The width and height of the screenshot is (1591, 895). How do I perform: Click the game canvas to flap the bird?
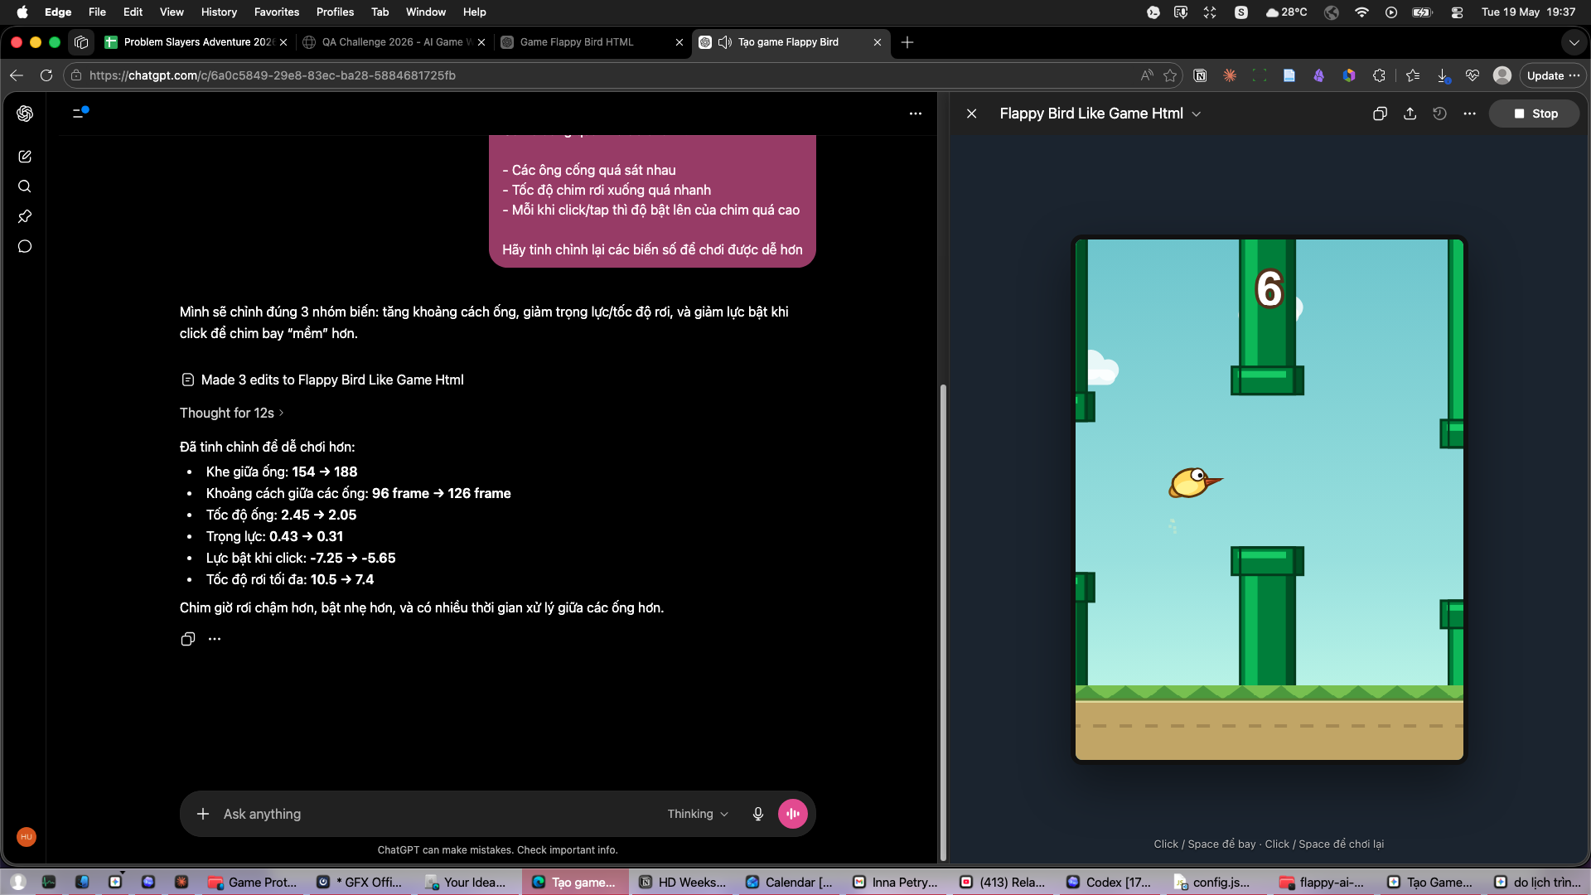click(x=1269, y=500)
